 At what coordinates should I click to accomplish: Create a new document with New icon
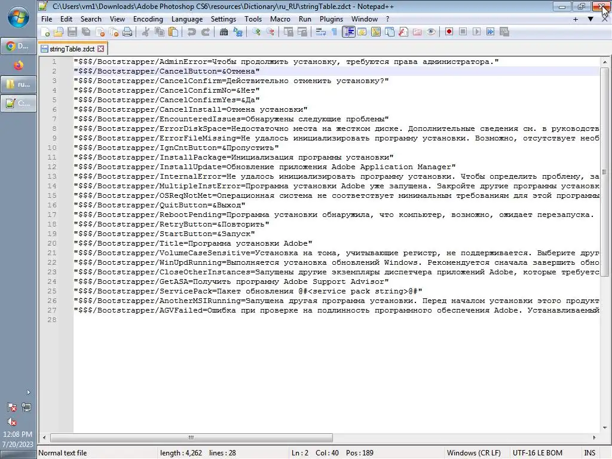[45, 32]
